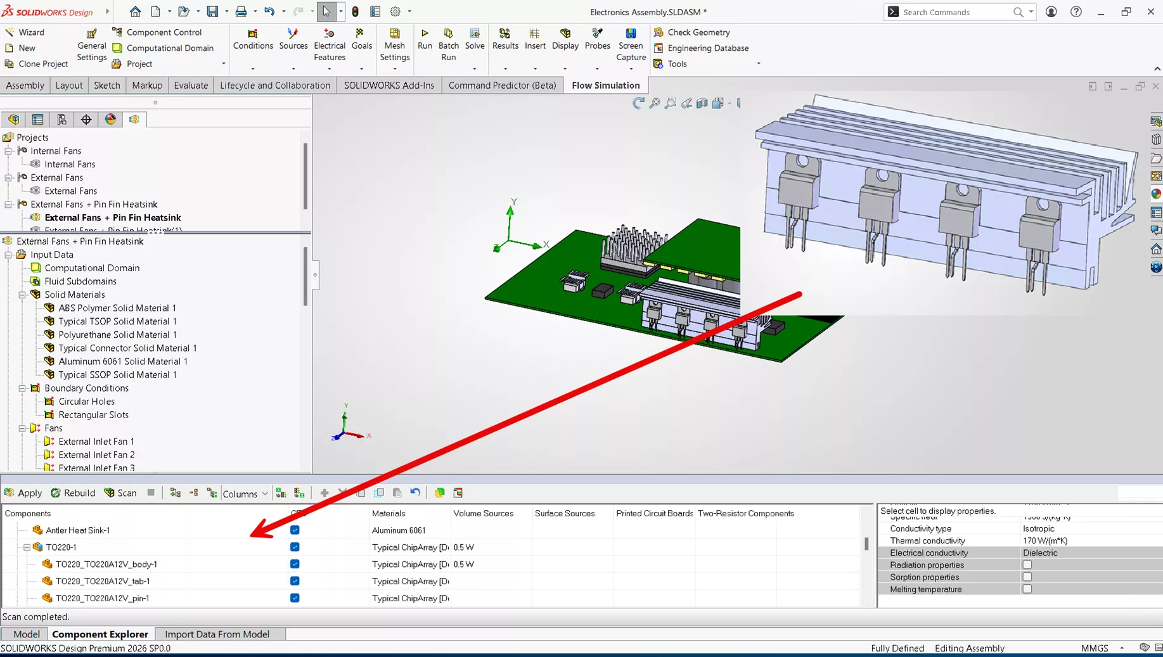Launch the Batch Run tool

coord(448,43)
